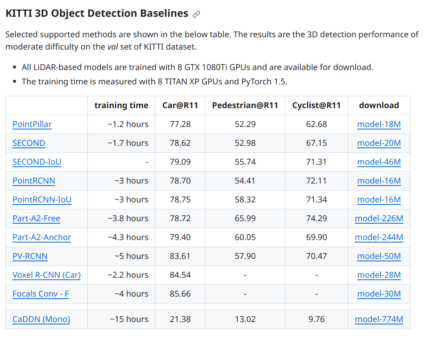Open the SECOND-IoU method link
424x340 pixels.
pos(37,162)
